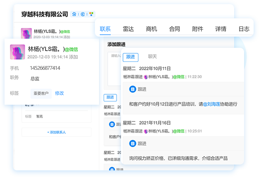Click the @刘海莲 mention link
Viewport: 259px width, 177px height.
point(212,104)
